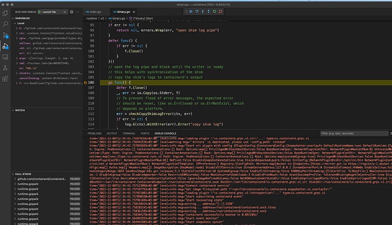Open launch.json with the gear icon

pyautogui.click(x=72, y=12)
